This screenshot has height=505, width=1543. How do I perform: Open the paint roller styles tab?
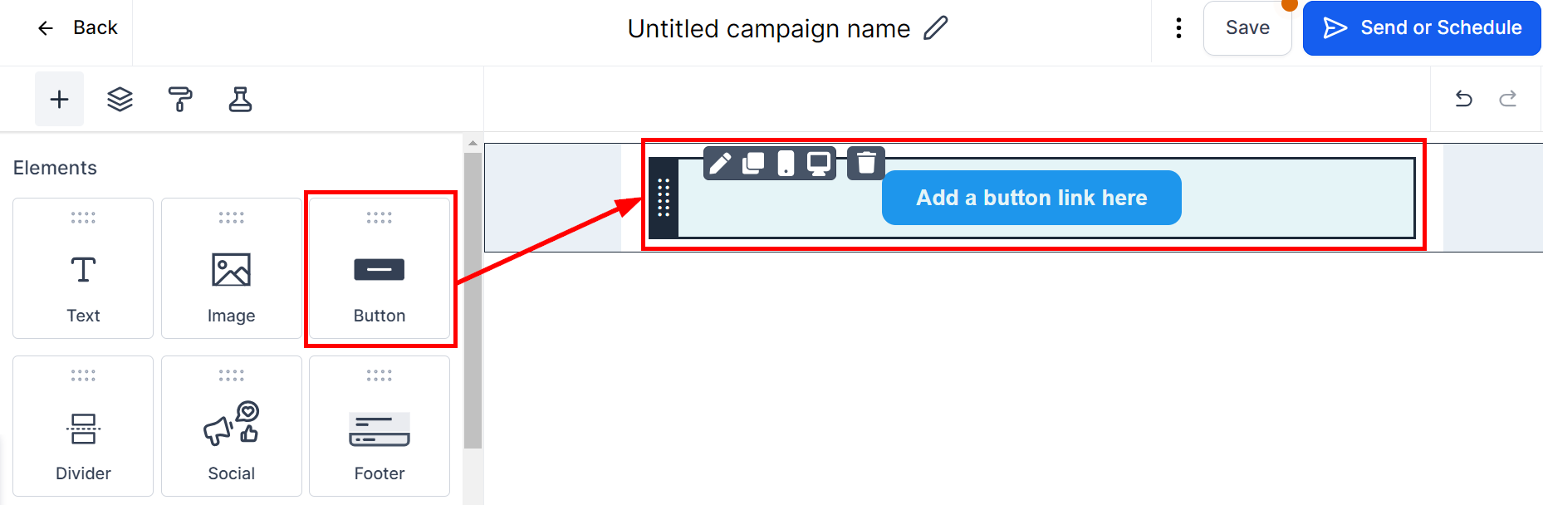tap(180, 100)
